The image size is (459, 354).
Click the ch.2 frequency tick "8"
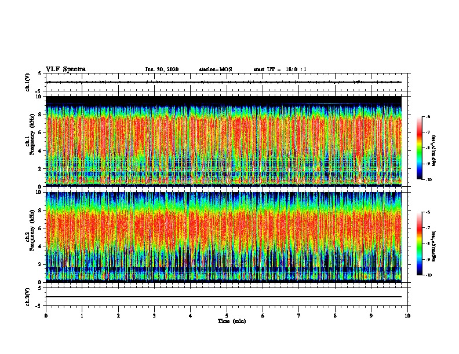coord(40,211)
